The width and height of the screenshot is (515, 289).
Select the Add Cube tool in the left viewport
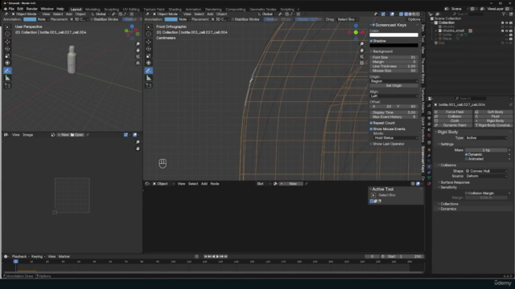click(x=7, y=86)
